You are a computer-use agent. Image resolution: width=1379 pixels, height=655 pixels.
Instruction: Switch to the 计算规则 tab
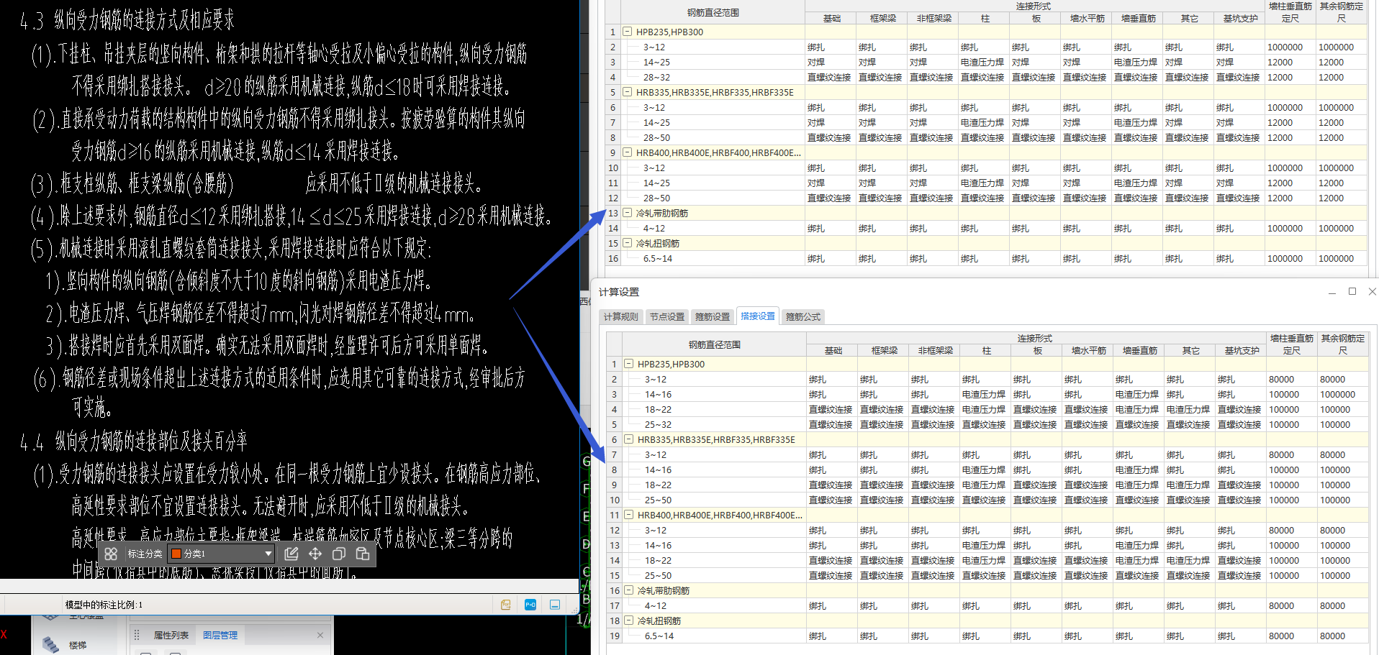coord(620,316)
